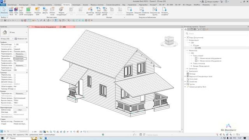
Task: Click the Дисциплина value field
Action: [20, 59]
